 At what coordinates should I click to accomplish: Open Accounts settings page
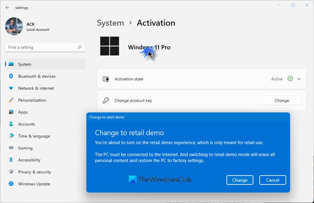(x=45, y=124)
